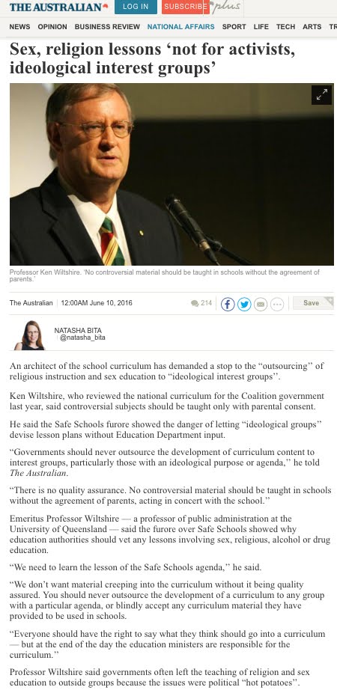Click the LOG IN button
This screenshot has width=337, height=690.
click(136, 7)
